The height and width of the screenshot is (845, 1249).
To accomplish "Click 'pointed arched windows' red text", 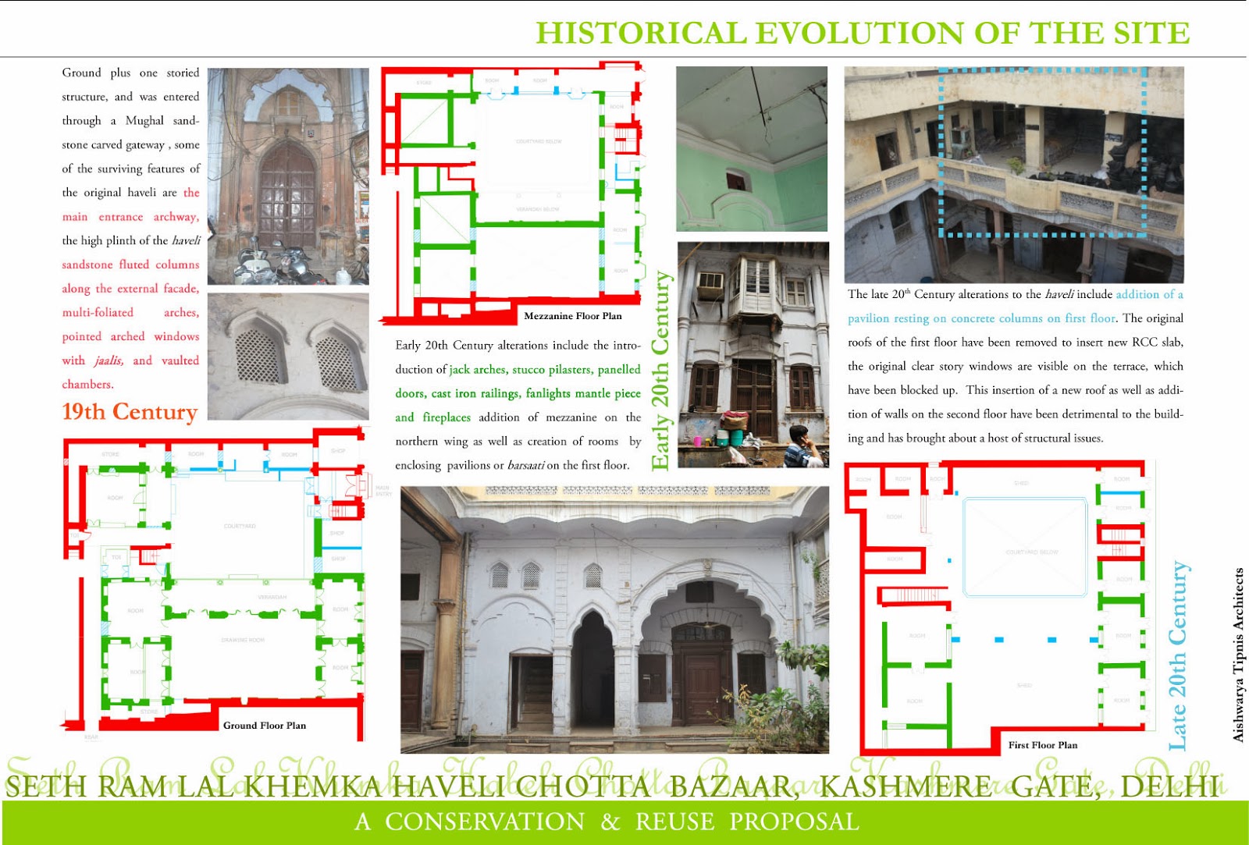I will [130, 336].
